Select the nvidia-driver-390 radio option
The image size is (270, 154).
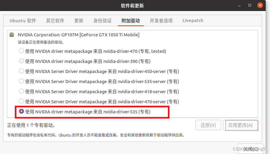(x=21, y=61)
